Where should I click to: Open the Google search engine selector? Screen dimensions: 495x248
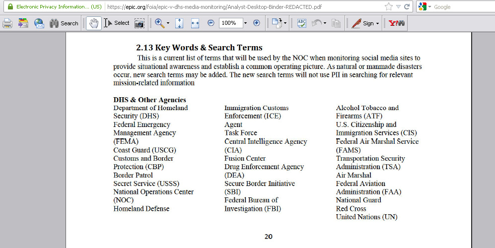pos(424,6)
